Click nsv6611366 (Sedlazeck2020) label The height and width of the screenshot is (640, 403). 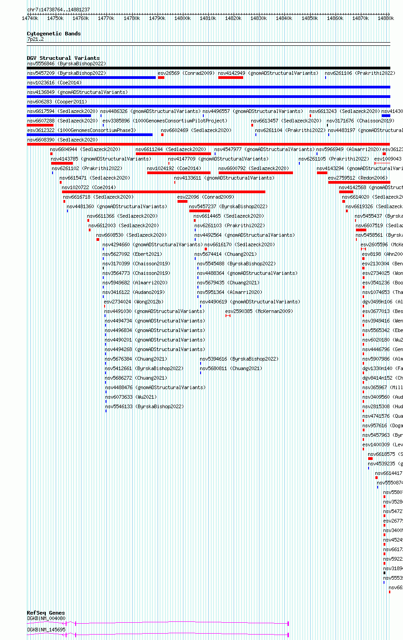[x=122, y=216]
